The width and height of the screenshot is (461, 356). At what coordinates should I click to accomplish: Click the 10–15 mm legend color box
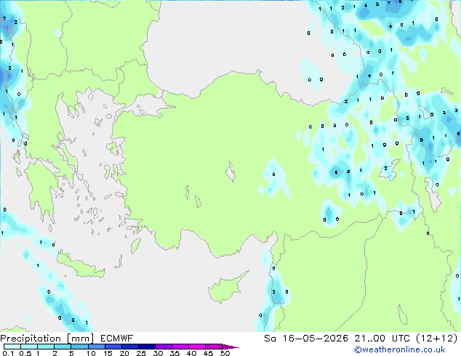point(96,347)
